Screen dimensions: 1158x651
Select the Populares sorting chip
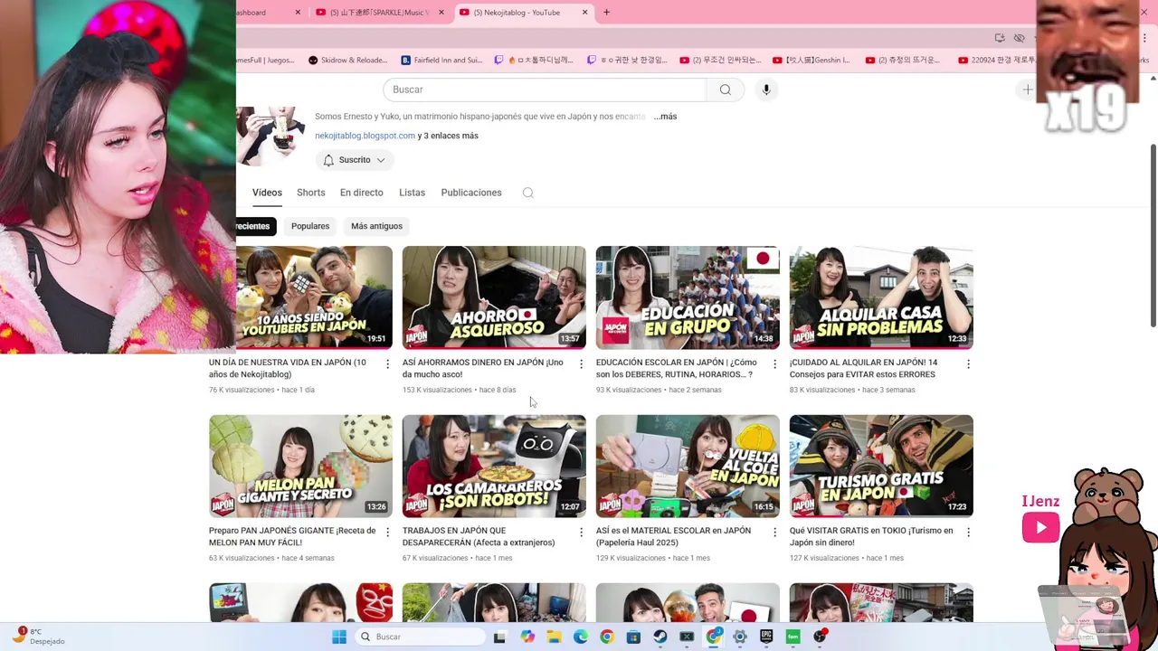pyautogui.click(x=310, y=226)
